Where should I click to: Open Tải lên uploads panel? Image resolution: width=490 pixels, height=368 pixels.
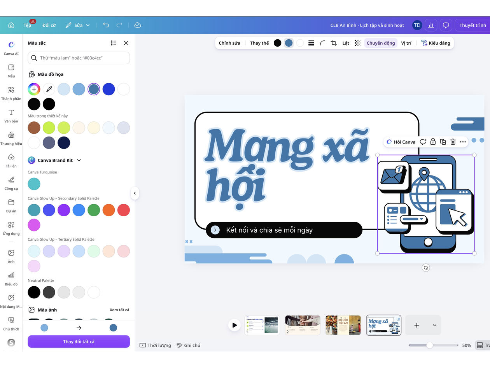click(11, 161)
